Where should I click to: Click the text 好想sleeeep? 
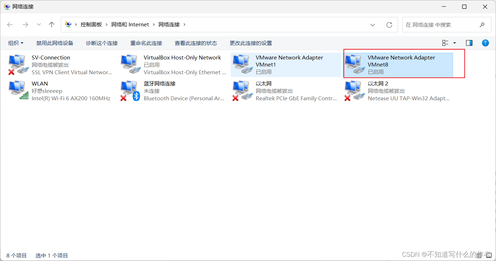pos(47,91)
